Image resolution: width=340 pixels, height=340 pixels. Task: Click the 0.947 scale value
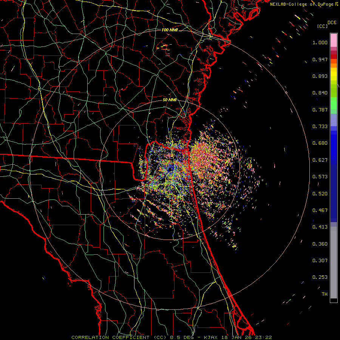pos(320,59)
